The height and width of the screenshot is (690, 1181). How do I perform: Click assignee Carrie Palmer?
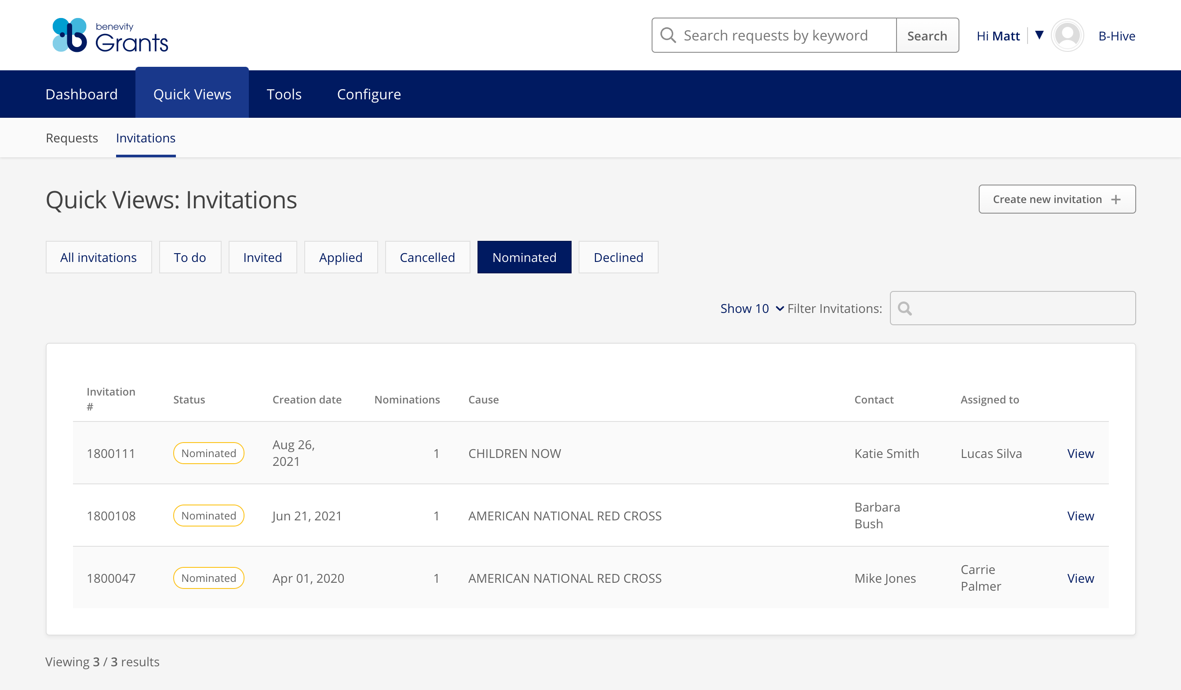point(981,577)
